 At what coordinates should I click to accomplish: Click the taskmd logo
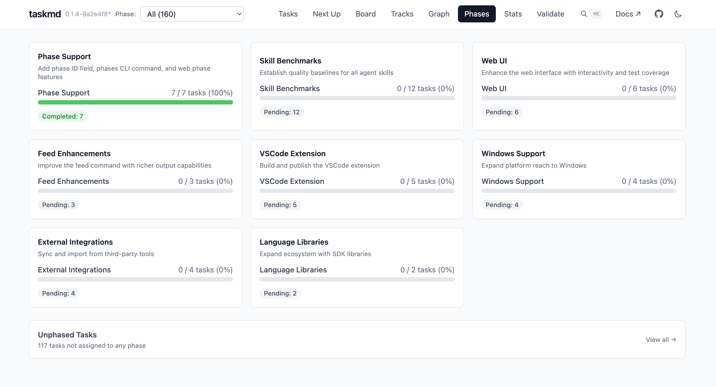click(x=45, y=14)
